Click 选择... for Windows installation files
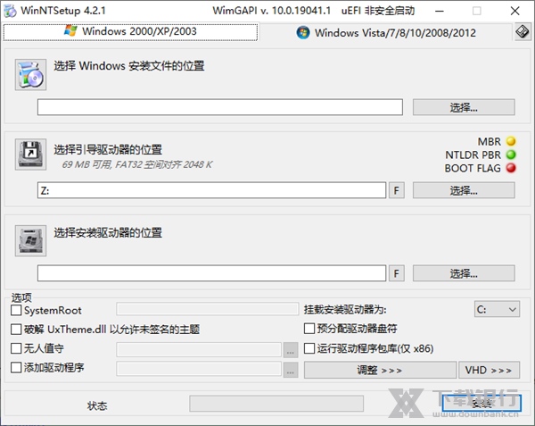Image resolution: width=535 pixels, height=426 pixels. click(464, 107)
